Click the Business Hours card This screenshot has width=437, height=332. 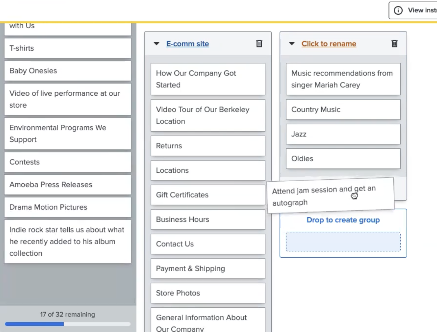coord(208,220)
